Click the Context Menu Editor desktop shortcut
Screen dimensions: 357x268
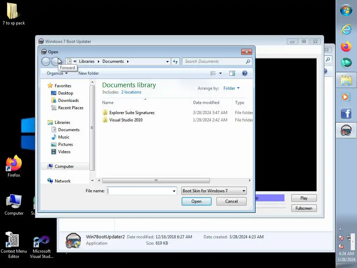point(14,245)
